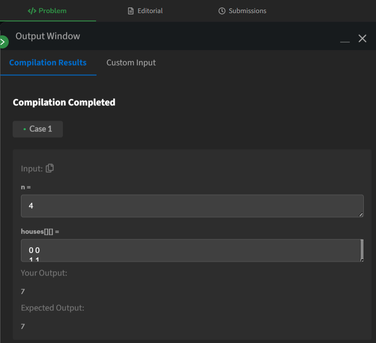The image size is (376, 343).
Task: Click the houses field scrollbar
Action: (x=362, y=250)
